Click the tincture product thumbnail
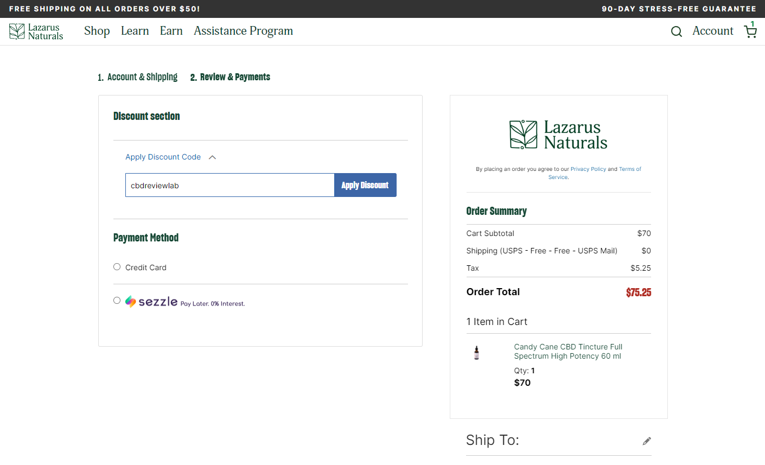Image resolution: width=765 pixels, height=465 pixels. 477,353
